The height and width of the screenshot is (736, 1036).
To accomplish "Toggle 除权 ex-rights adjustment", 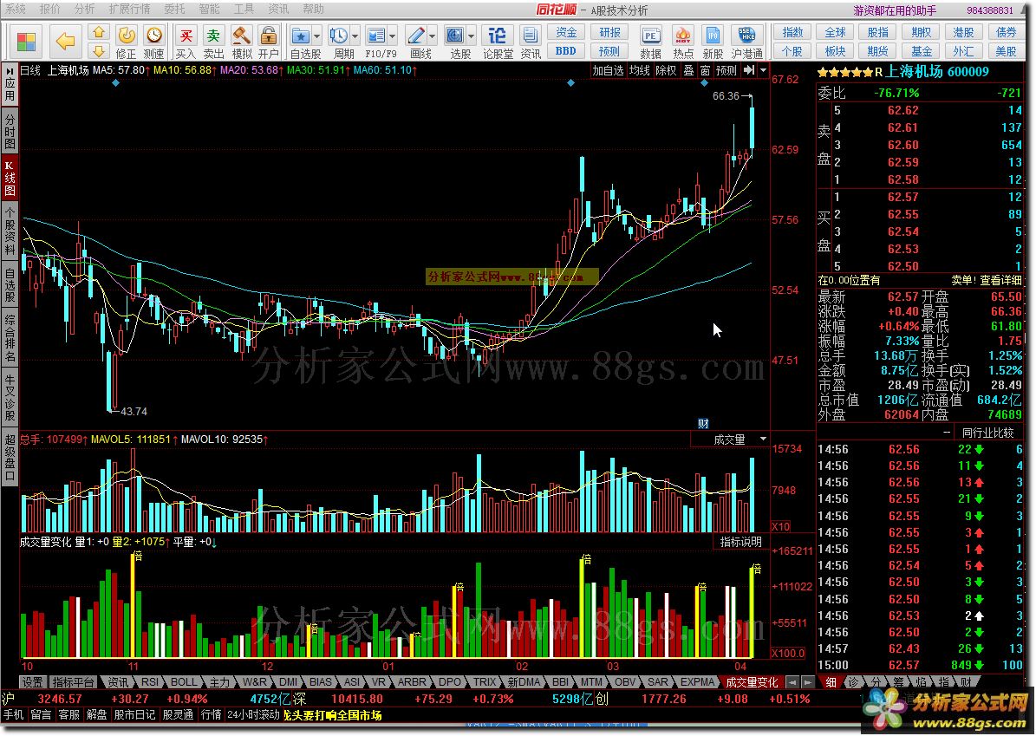I will pos(666,70).
